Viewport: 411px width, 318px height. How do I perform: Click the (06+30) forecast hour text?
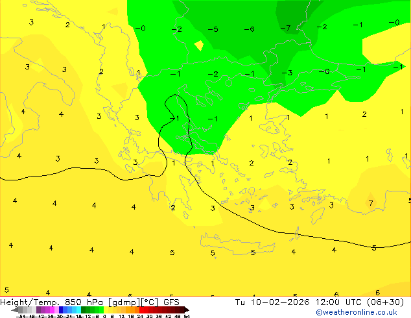(385, 302)
